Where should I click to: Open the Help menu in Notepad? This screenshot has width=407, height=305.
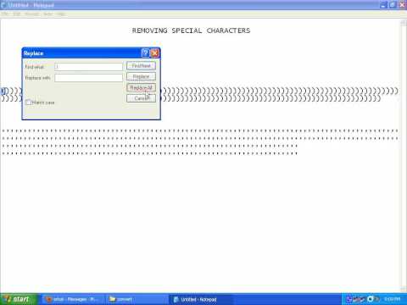(61, 14)
